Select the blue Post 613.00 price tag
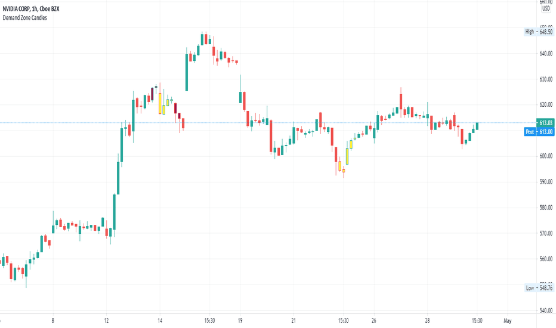This screenshot has width=556, height=328. pyautogui.click(x=539, y=132)
